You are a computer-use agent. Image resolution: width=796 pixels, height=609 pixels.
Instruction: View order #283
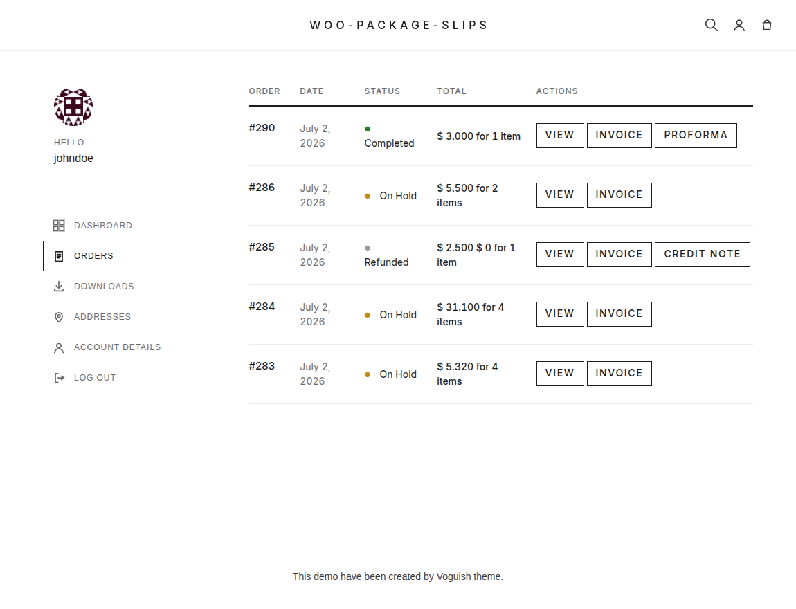560,373
